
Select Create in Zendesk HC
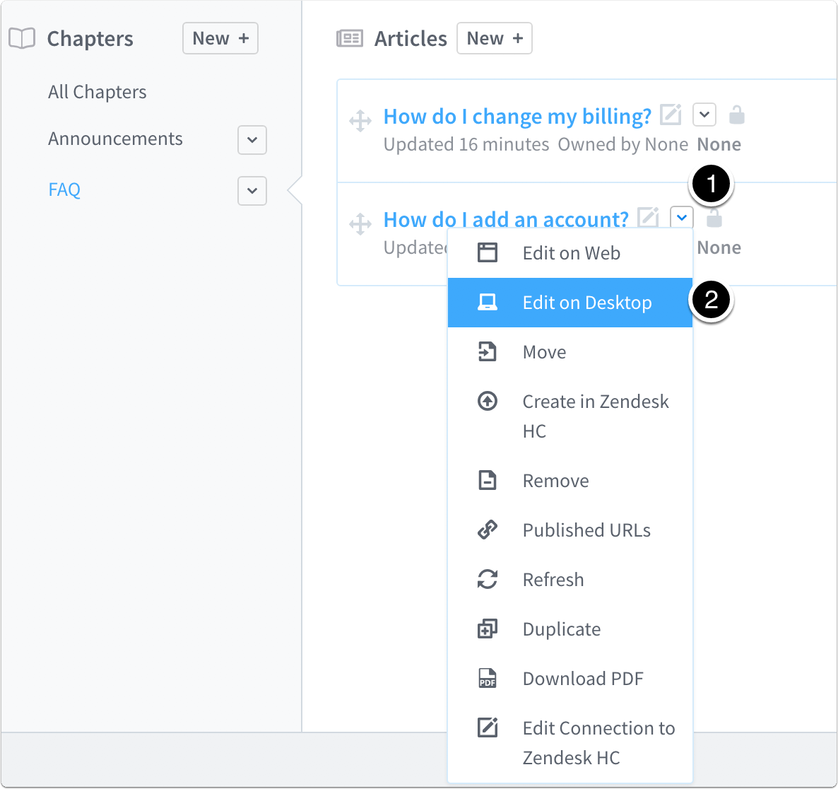[570, 416]
